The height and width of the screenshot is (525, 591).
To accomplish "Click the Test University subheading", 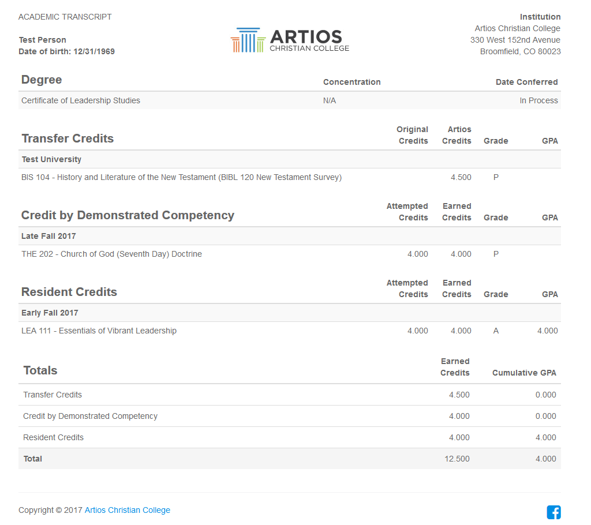I will pyautogui.click(x=51, y=159).
